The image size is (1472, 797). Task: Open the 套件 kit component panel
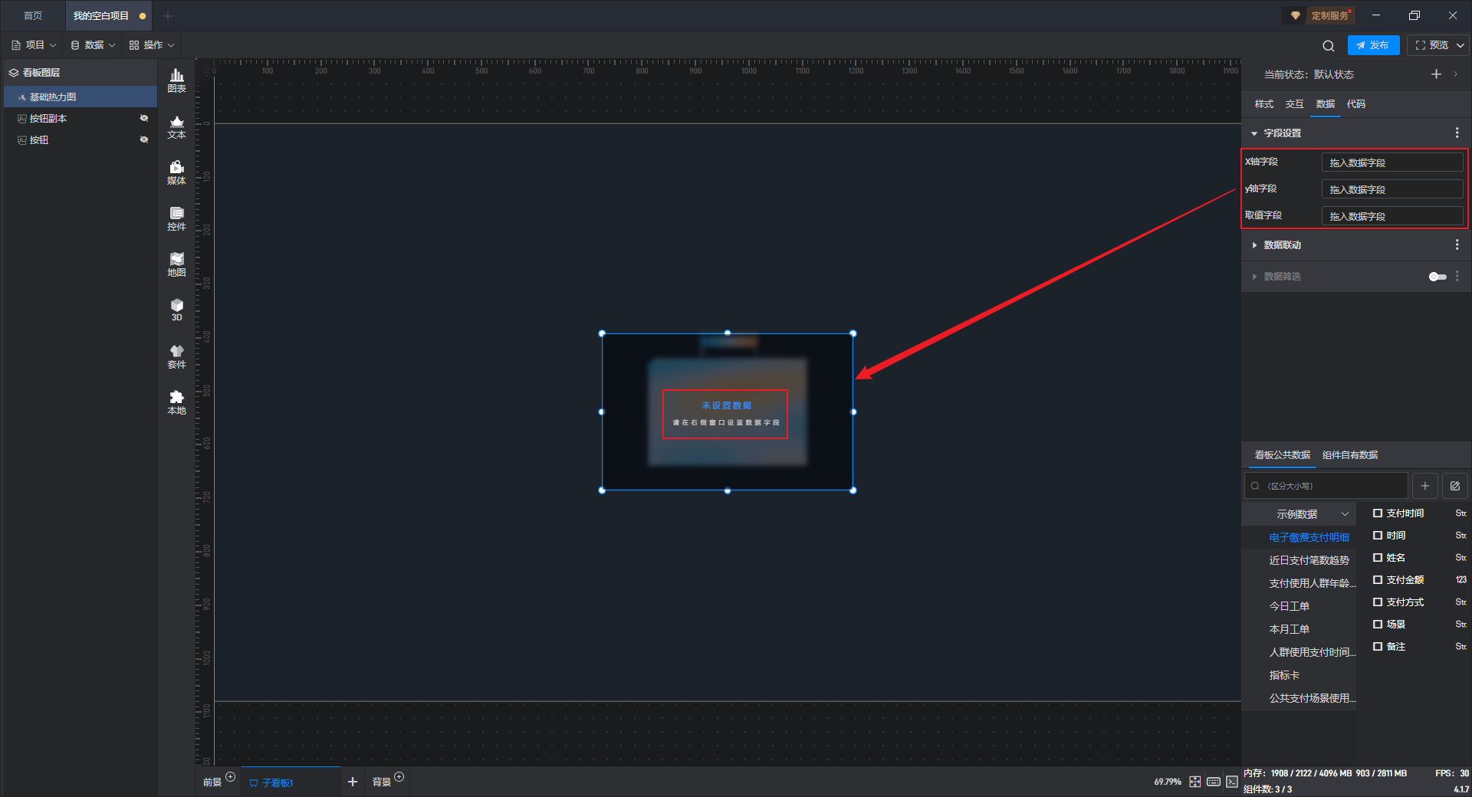click(x=176, y=356)
